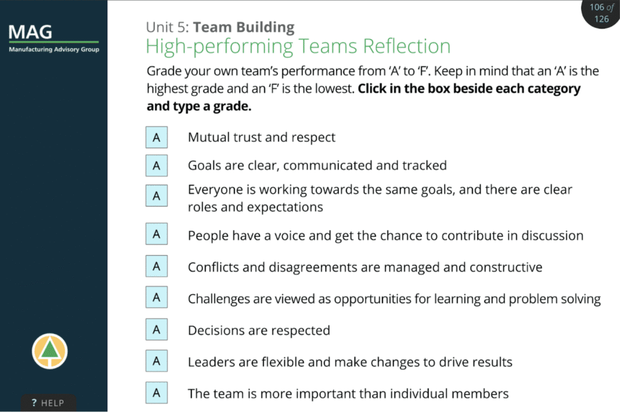
Task: Select grade box for The team is more important
Action: click(x=157, y=393)
